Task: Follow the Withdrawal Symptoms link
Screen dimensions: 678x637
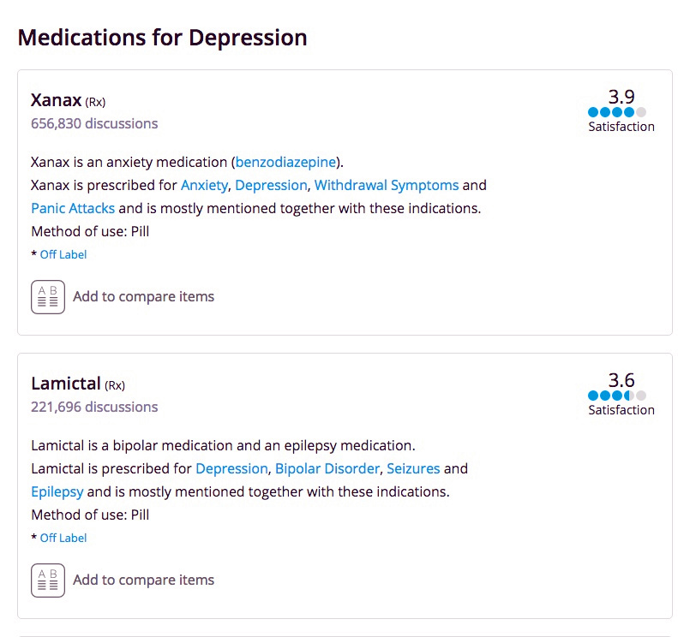Action: [387, 185]
